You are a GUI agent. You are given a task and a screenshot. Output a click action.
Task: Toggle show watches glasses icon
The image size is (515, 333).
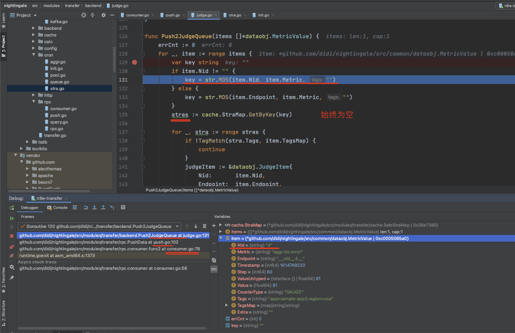point(214,269)
